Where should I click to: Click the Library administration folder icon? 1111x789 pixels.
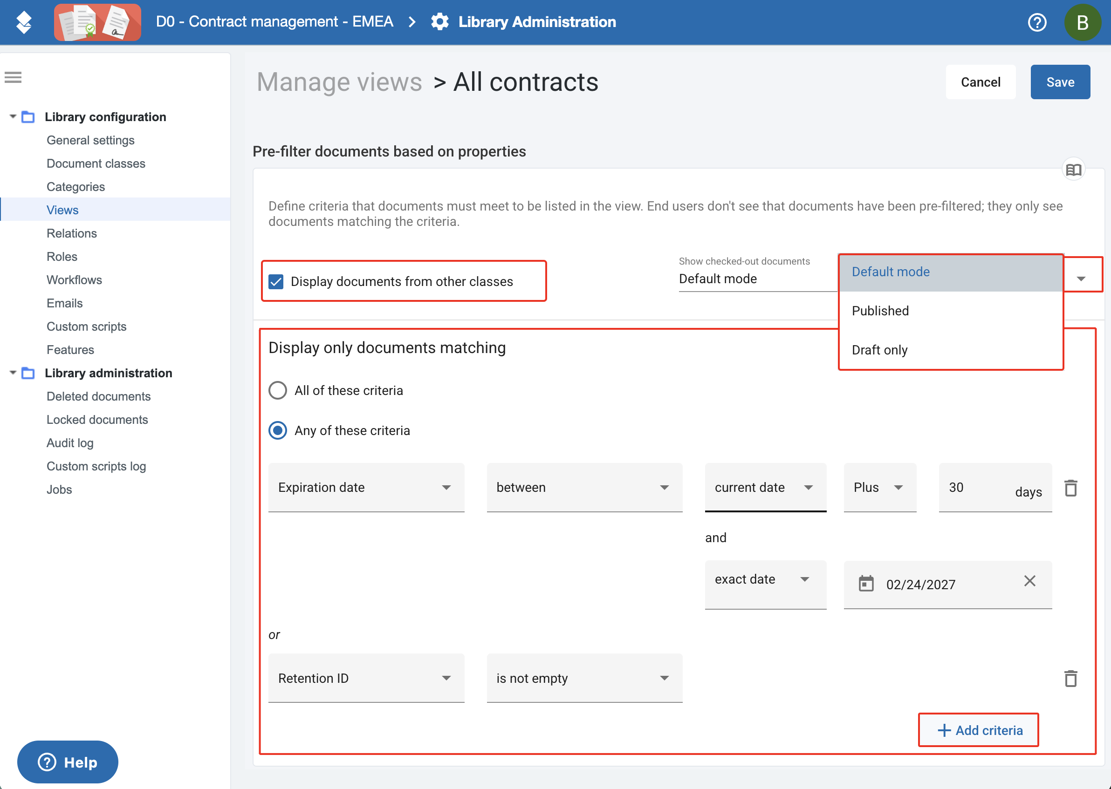[x=29, y=373]
